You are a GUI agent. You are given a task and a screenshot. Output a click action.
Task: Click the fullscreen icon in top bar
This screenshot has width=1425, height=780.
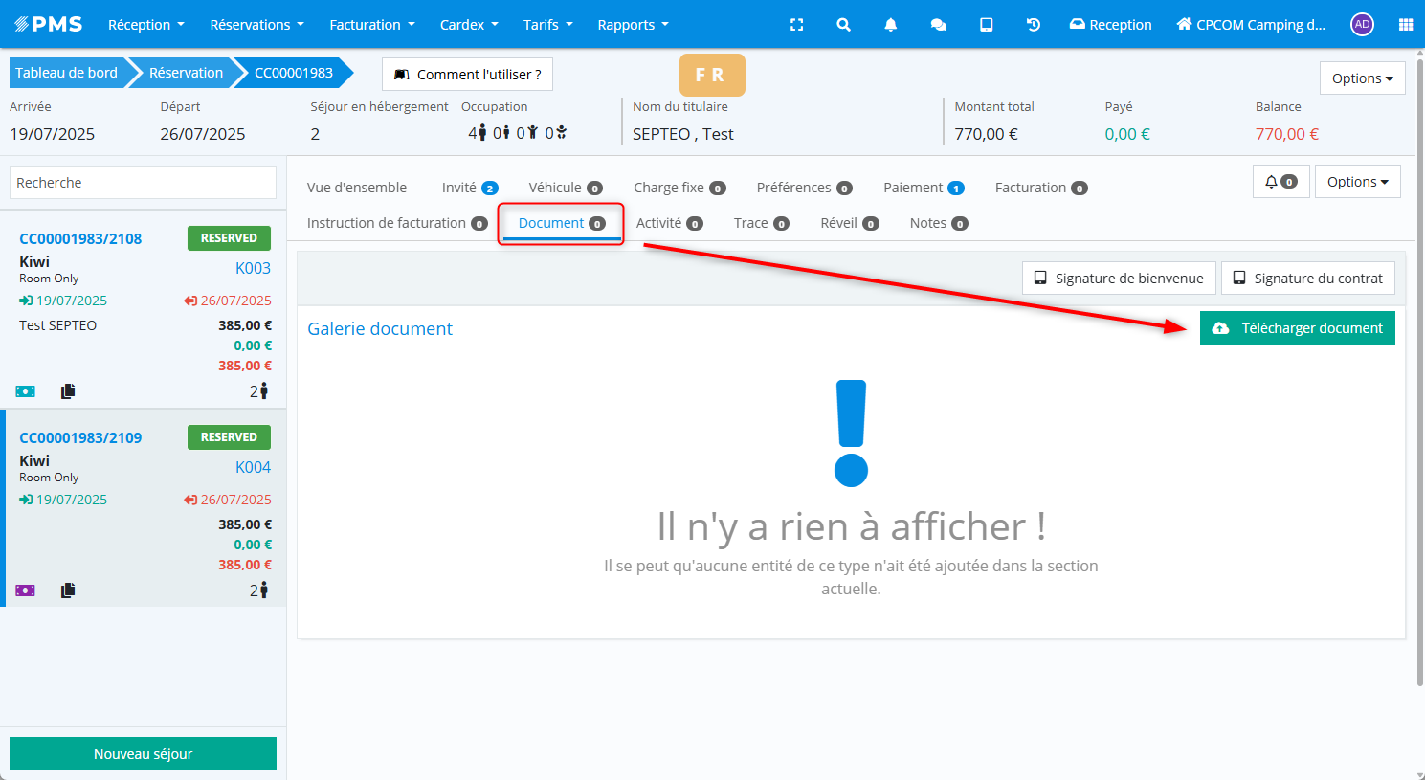(796, 25)
